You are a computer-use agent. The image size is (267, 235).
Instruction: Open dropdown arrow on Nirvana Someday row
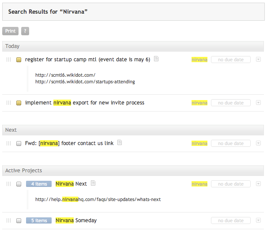point(258,220)
